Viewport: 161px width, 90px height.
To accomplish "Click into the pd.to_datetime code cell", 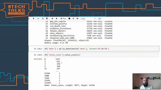I will pyautogui.click(x=101, y=49).
